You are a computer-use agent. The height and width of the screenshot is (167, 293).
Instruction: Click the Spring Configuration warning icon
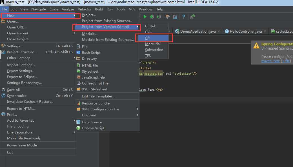(256, 45)
